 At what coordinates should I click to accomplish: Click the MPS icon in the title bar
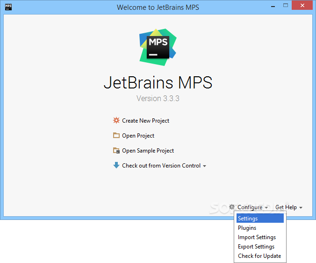(8, 7)
